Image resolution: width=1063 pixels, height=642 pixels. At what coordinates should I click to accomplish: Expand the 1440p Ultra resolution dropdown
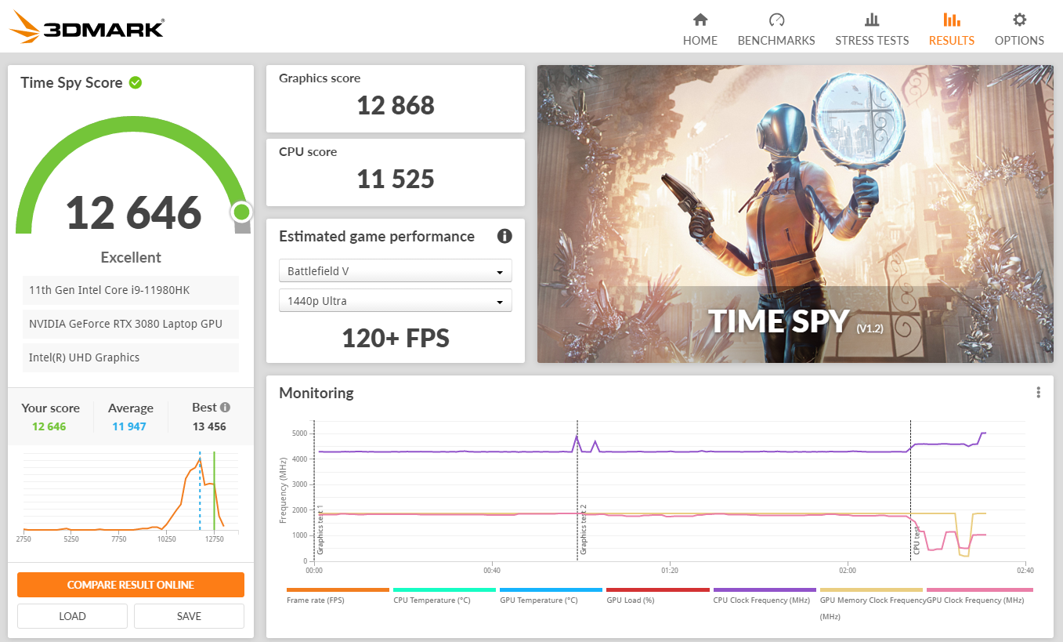tap(395, 301)
